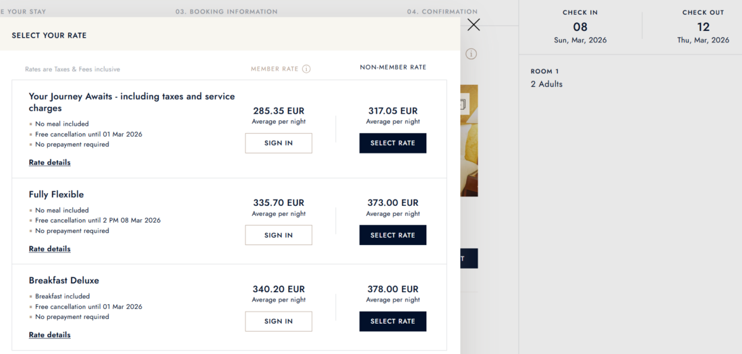Click the Your Stay step label

click(24, 11)
